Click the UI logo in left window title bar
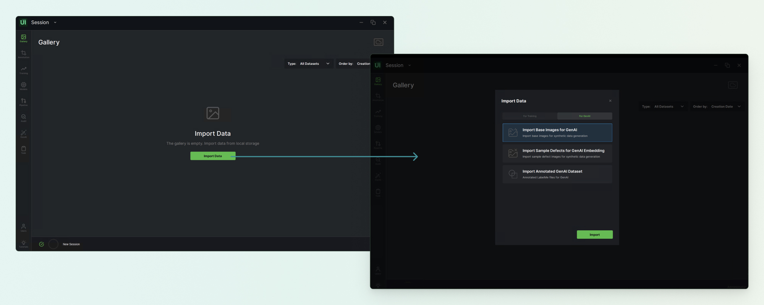Viewport: 764px width, 305px height. click(x=23, y=22)
